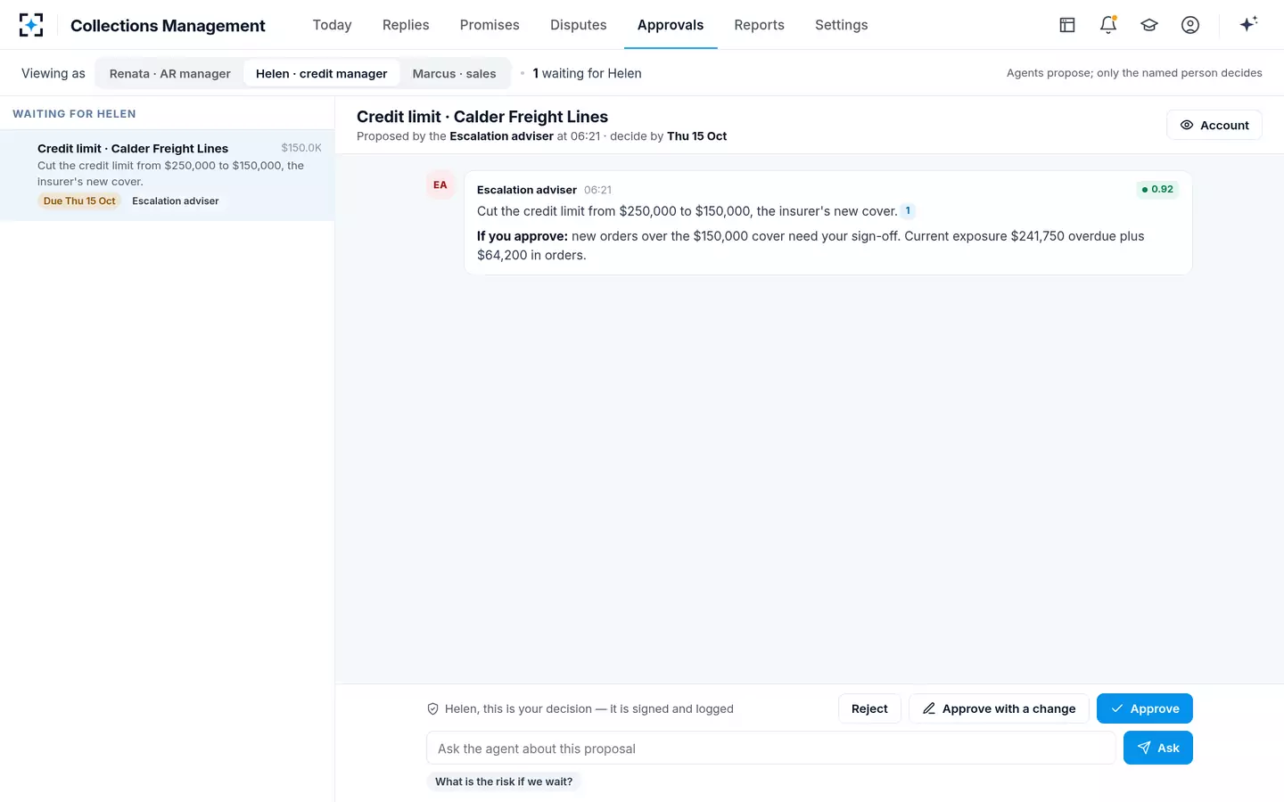Choose Approve with a change
This screenshot has height=802, width=1284.
point(999,708)
